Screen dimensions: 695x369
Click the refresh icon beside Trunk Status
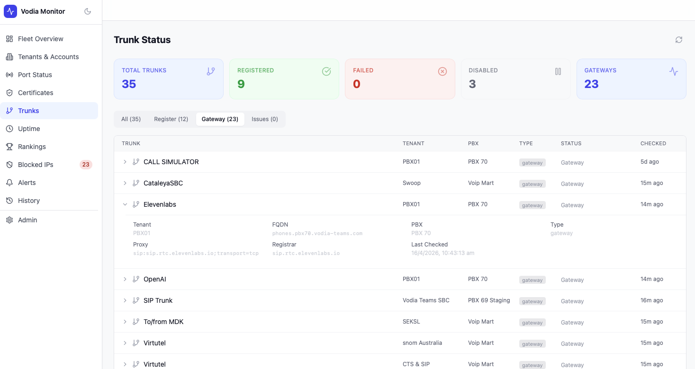[679, 40]
